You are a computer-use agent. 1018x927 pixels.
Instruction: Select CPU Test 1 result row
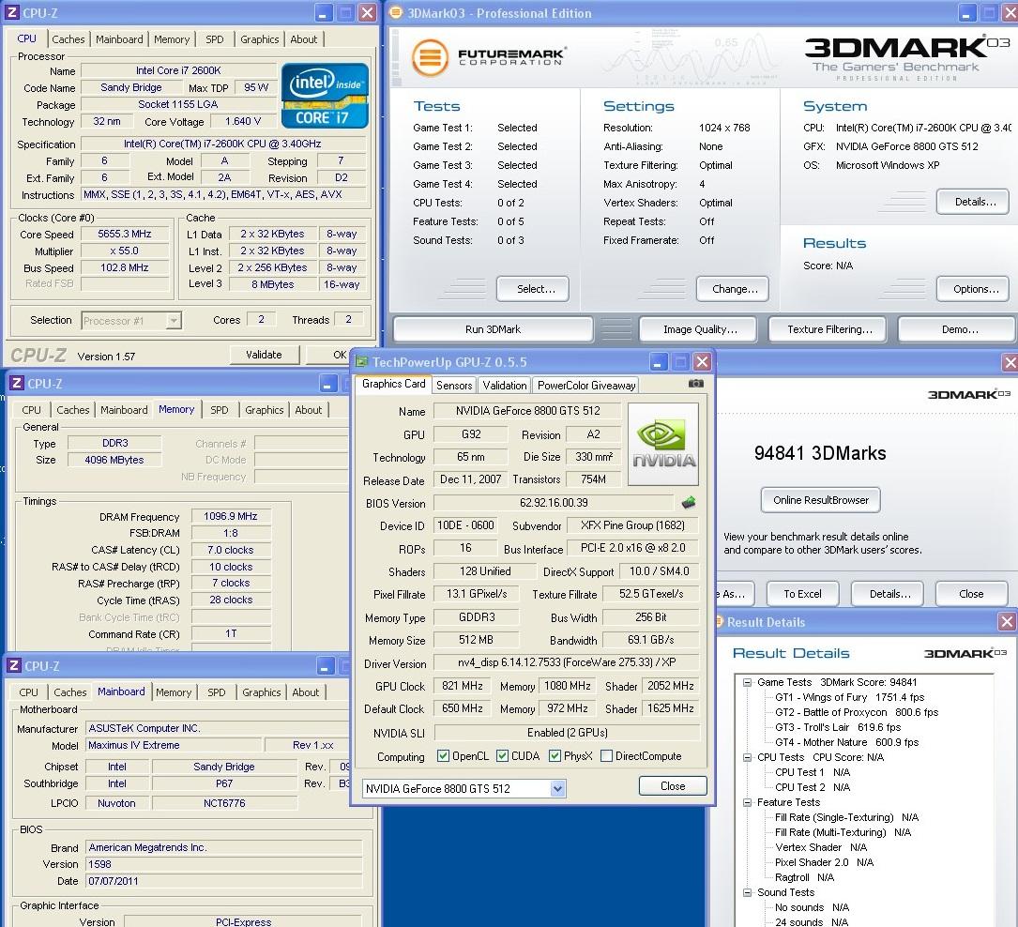(x=813, y=772)
